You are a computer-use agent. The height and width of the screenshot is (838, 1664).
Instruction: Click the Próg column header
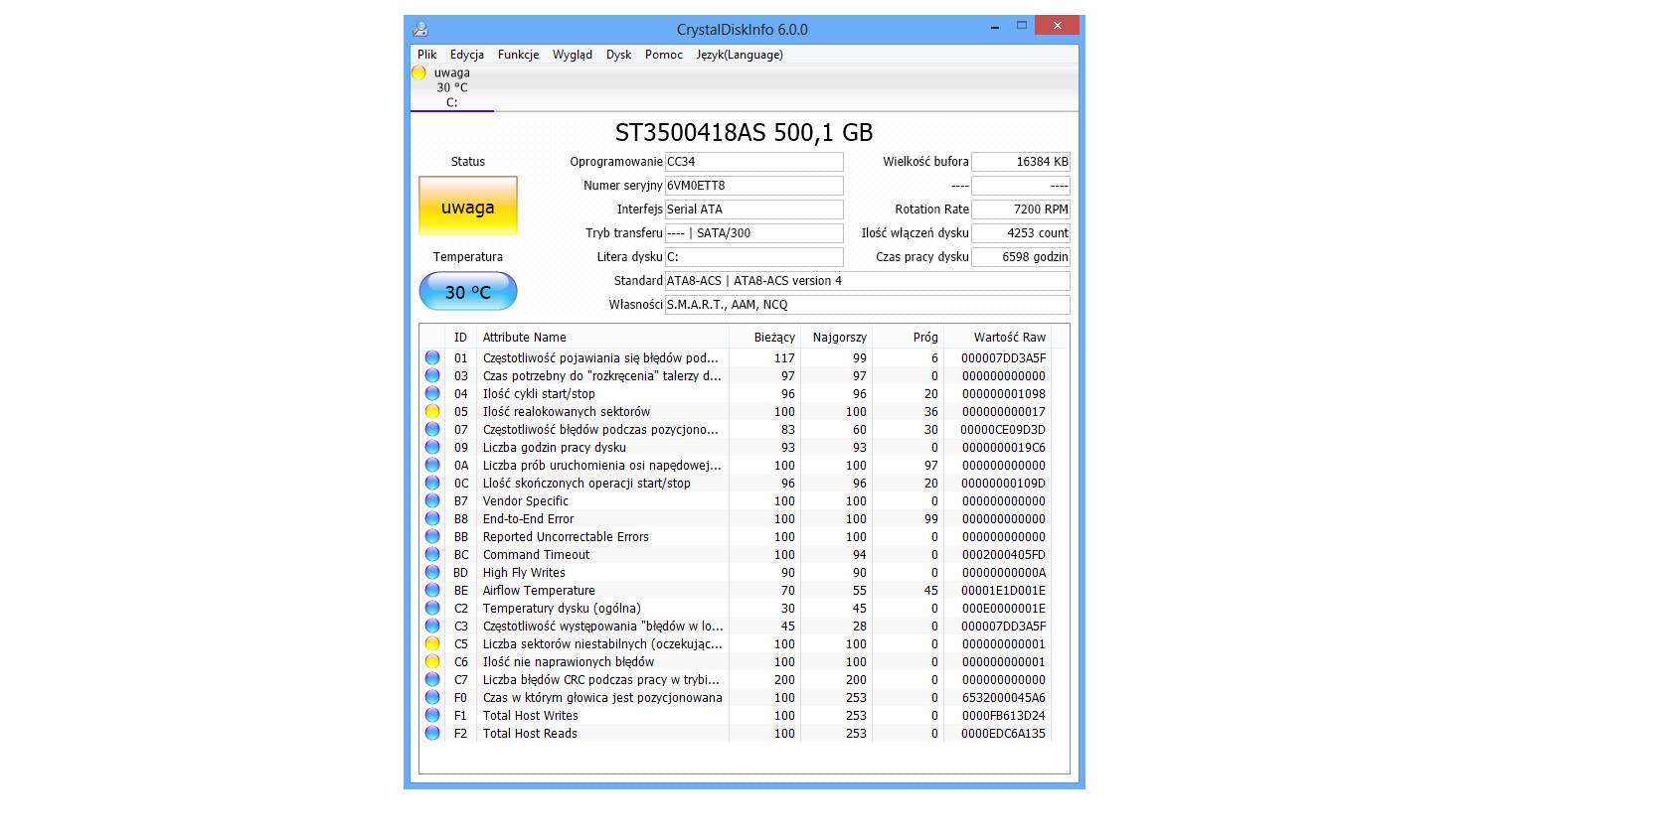[908, 338]
